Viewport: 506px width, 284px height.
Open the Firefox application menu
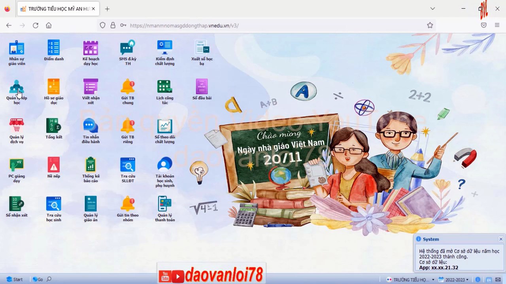point(497,25)
